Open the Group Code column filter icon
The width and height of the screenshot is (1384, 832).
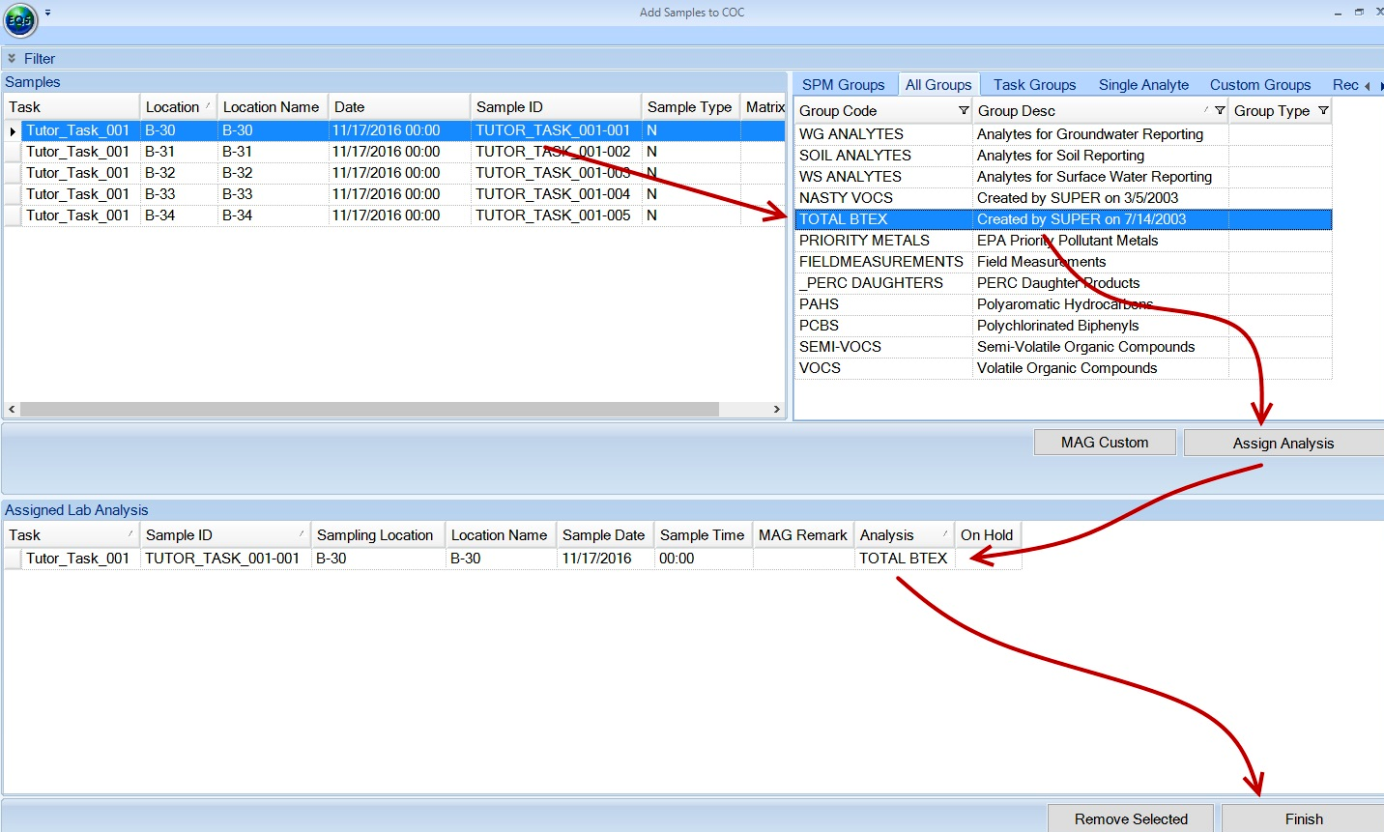point(964,111)
